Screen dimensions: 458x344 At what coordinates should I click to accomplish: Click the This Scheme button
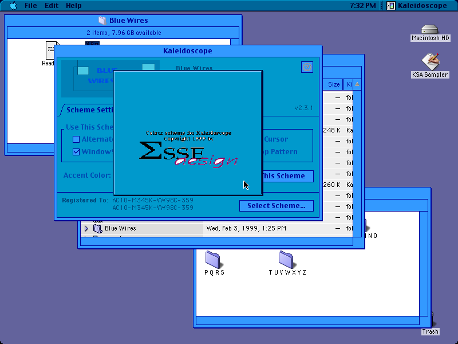point(288,176)
